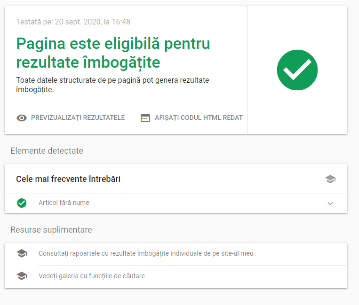
Task: Click the Pagina este eligibilă heading text
Action: coord(113,53)
